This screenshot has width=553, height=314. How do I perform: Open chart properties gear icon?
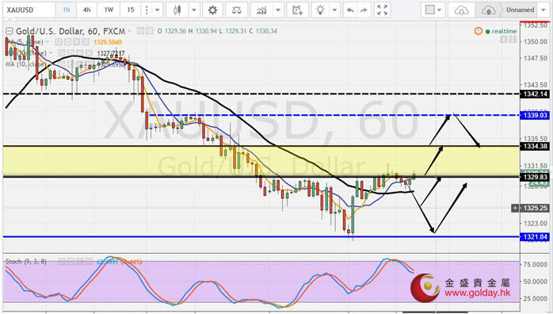(x=212, y=10)
